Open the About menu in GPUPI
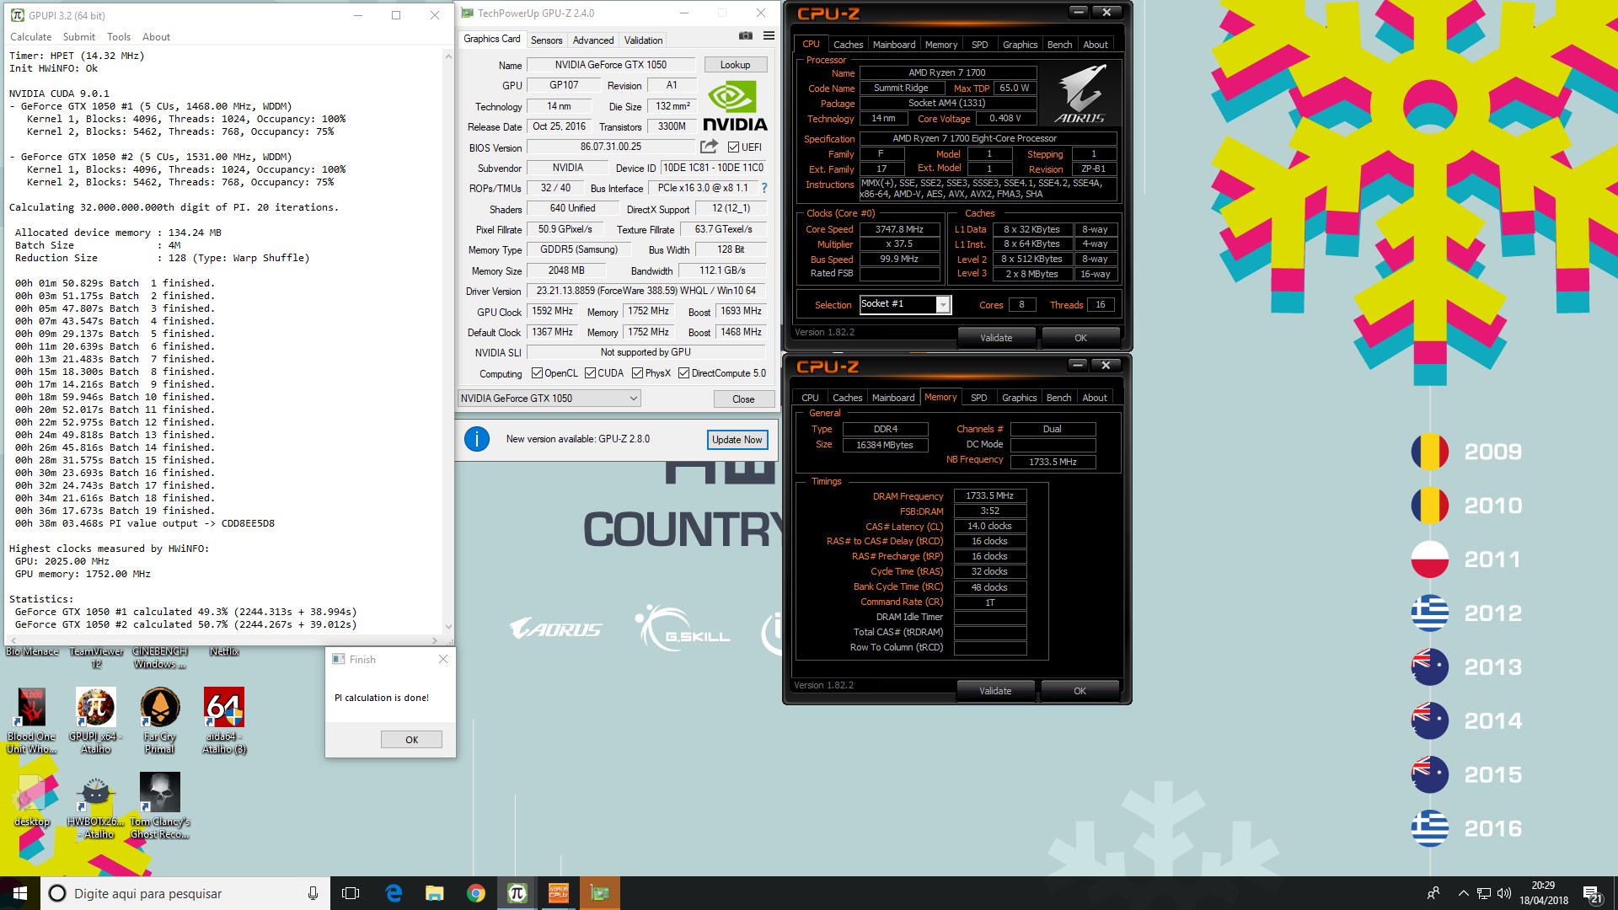1618x910 pixels. pyautogui.click(x=156, y=37)
